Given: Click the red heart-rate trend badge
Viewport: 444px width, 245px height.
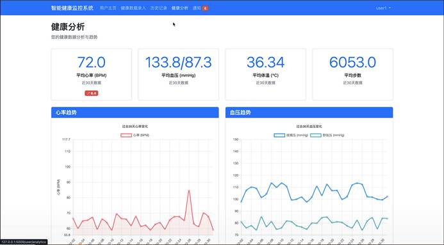Looking at the screenshot, I should [92, 93].
